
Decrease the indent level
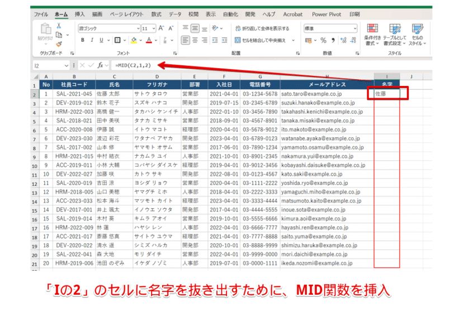tap(215, 40)
